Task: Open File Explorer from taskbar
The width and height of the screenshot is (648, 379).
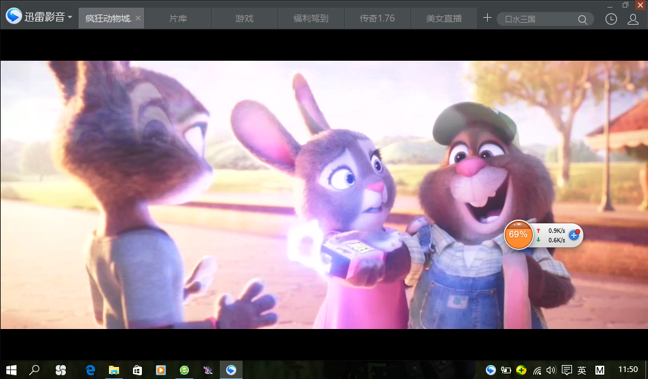Action: coord(113,370)
